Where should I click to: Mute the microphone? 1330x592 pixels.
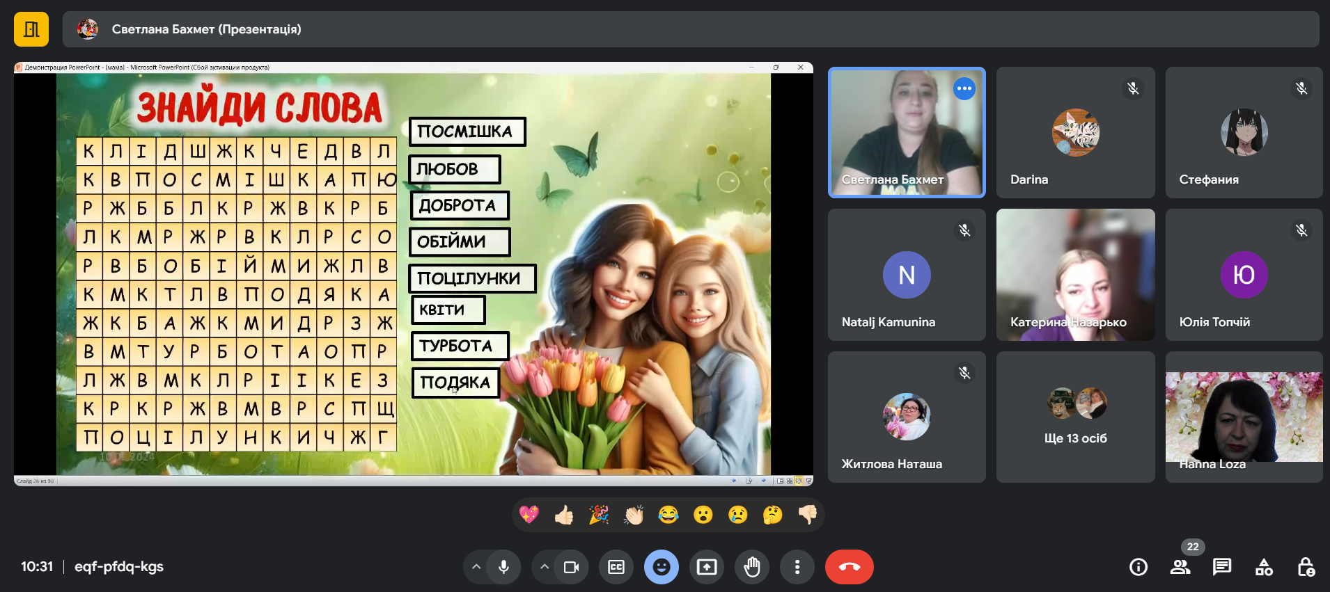pyautogui.click(x=503, y=567)
